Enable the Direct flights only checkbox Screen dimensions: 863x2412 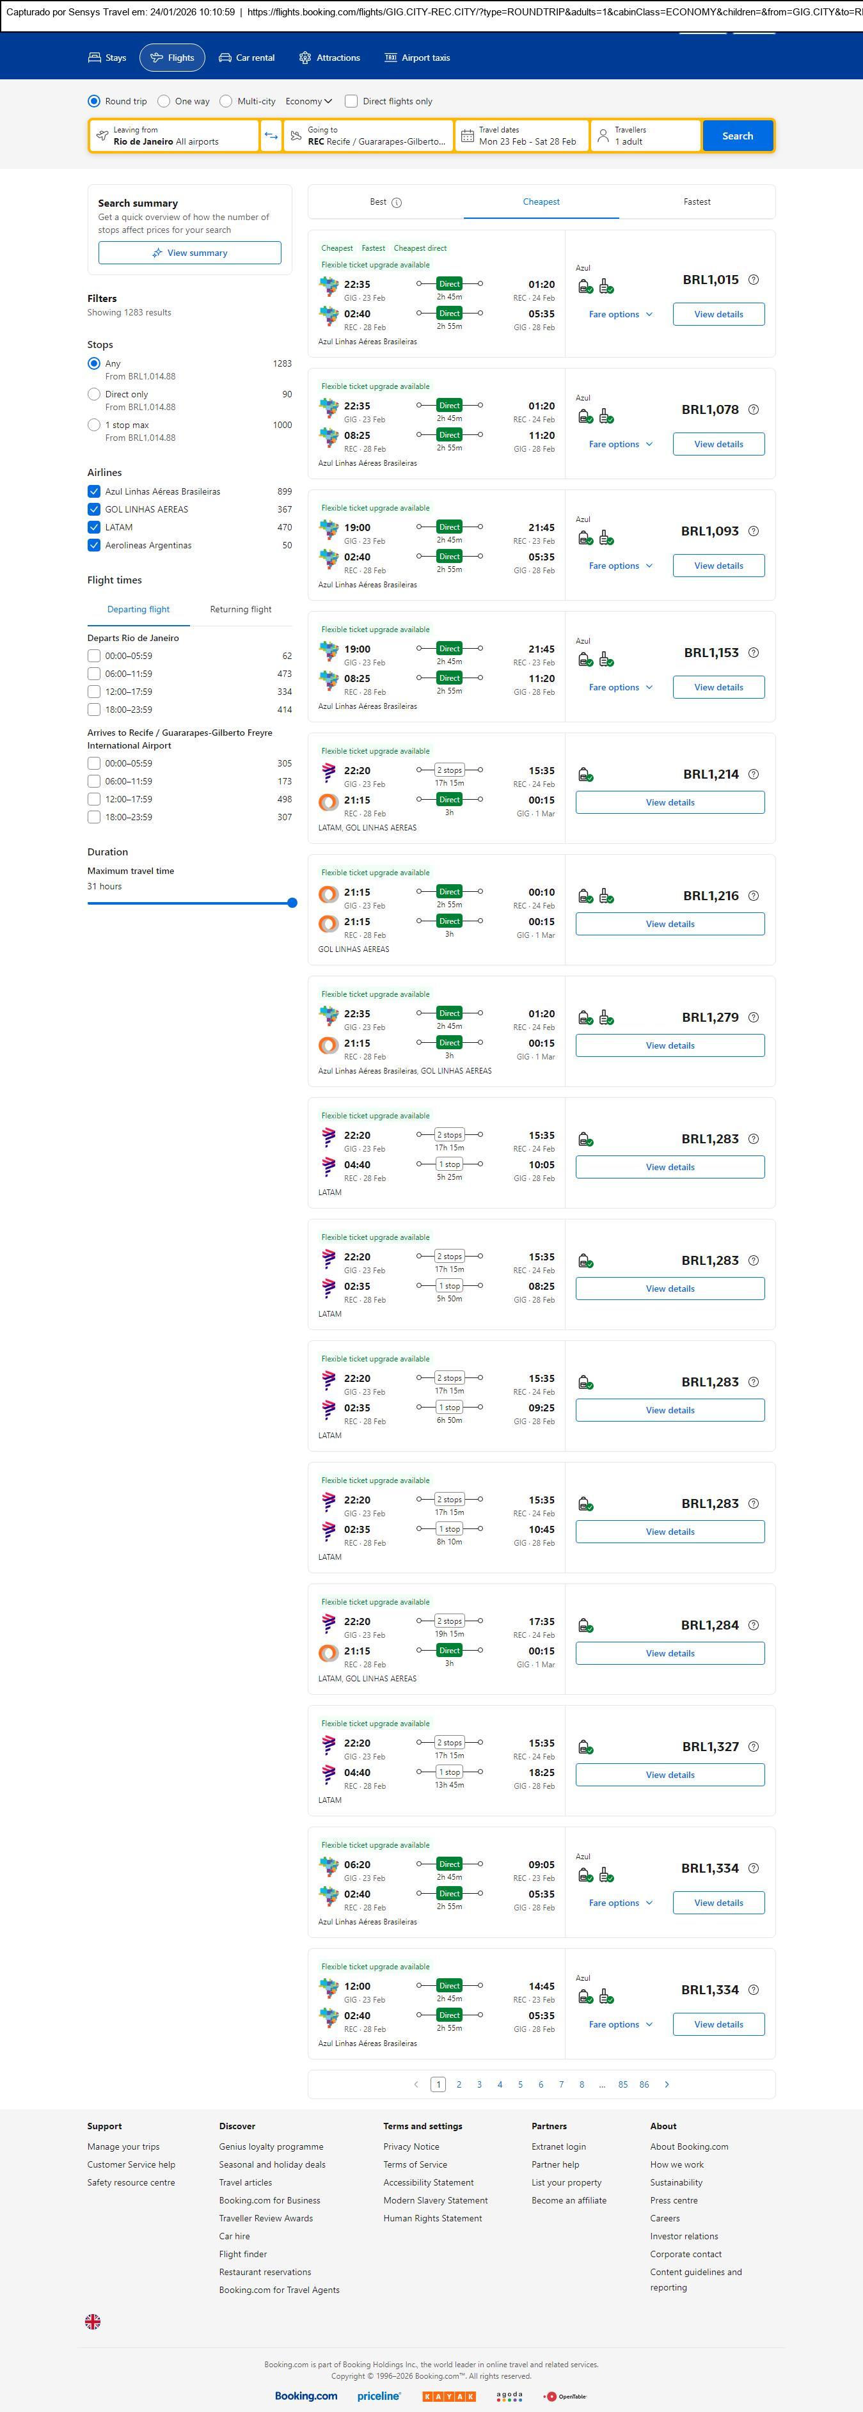(351, 101)
